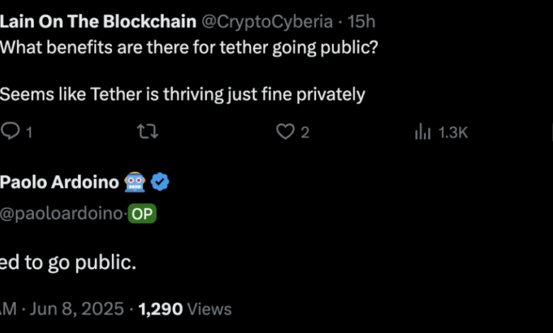The height and width of the screenshot is (333, 553).
Task: Click the reply count number 1
Action: 29,133
